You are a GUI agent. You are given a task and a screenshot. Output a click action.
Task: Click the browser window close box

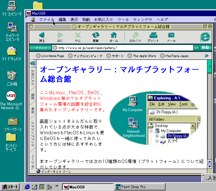tap(31, 26)
